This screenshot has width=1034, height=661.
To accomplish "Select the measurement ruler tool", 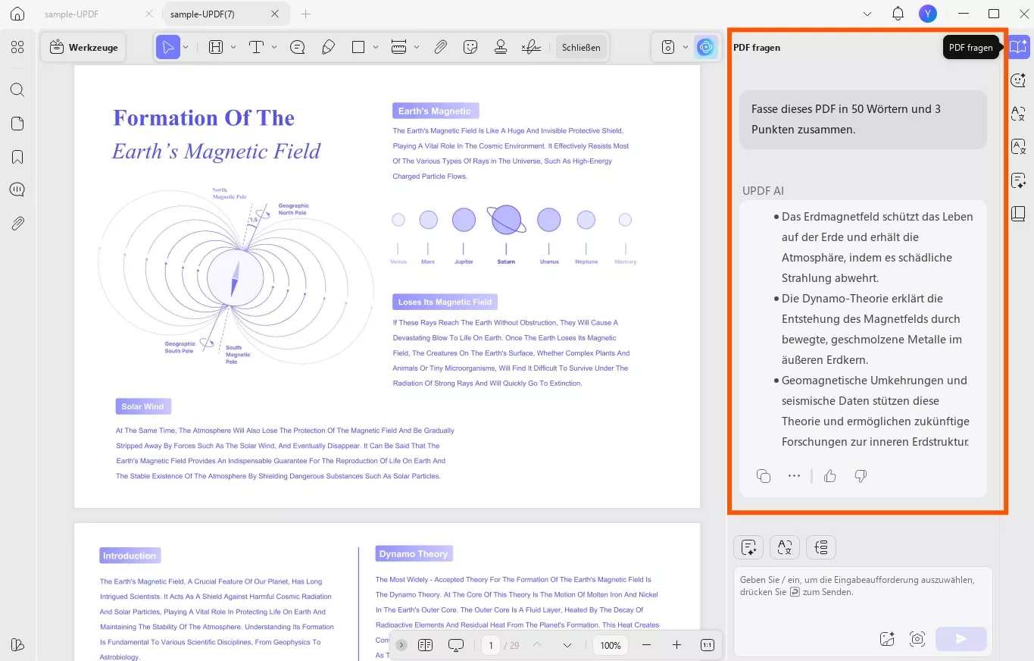I will click(x=399, y=47).
